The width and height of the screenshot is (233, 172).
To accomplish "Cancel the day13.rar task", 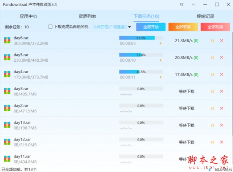I will 222,125.
